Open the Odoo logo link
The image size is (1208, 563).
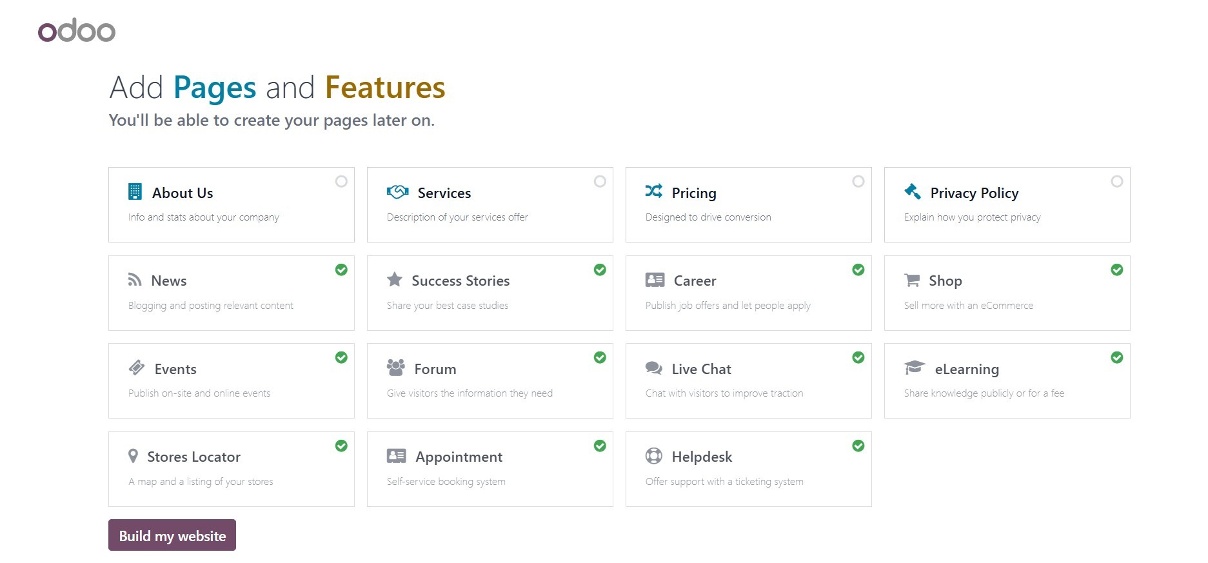click(x=77, y=30)
